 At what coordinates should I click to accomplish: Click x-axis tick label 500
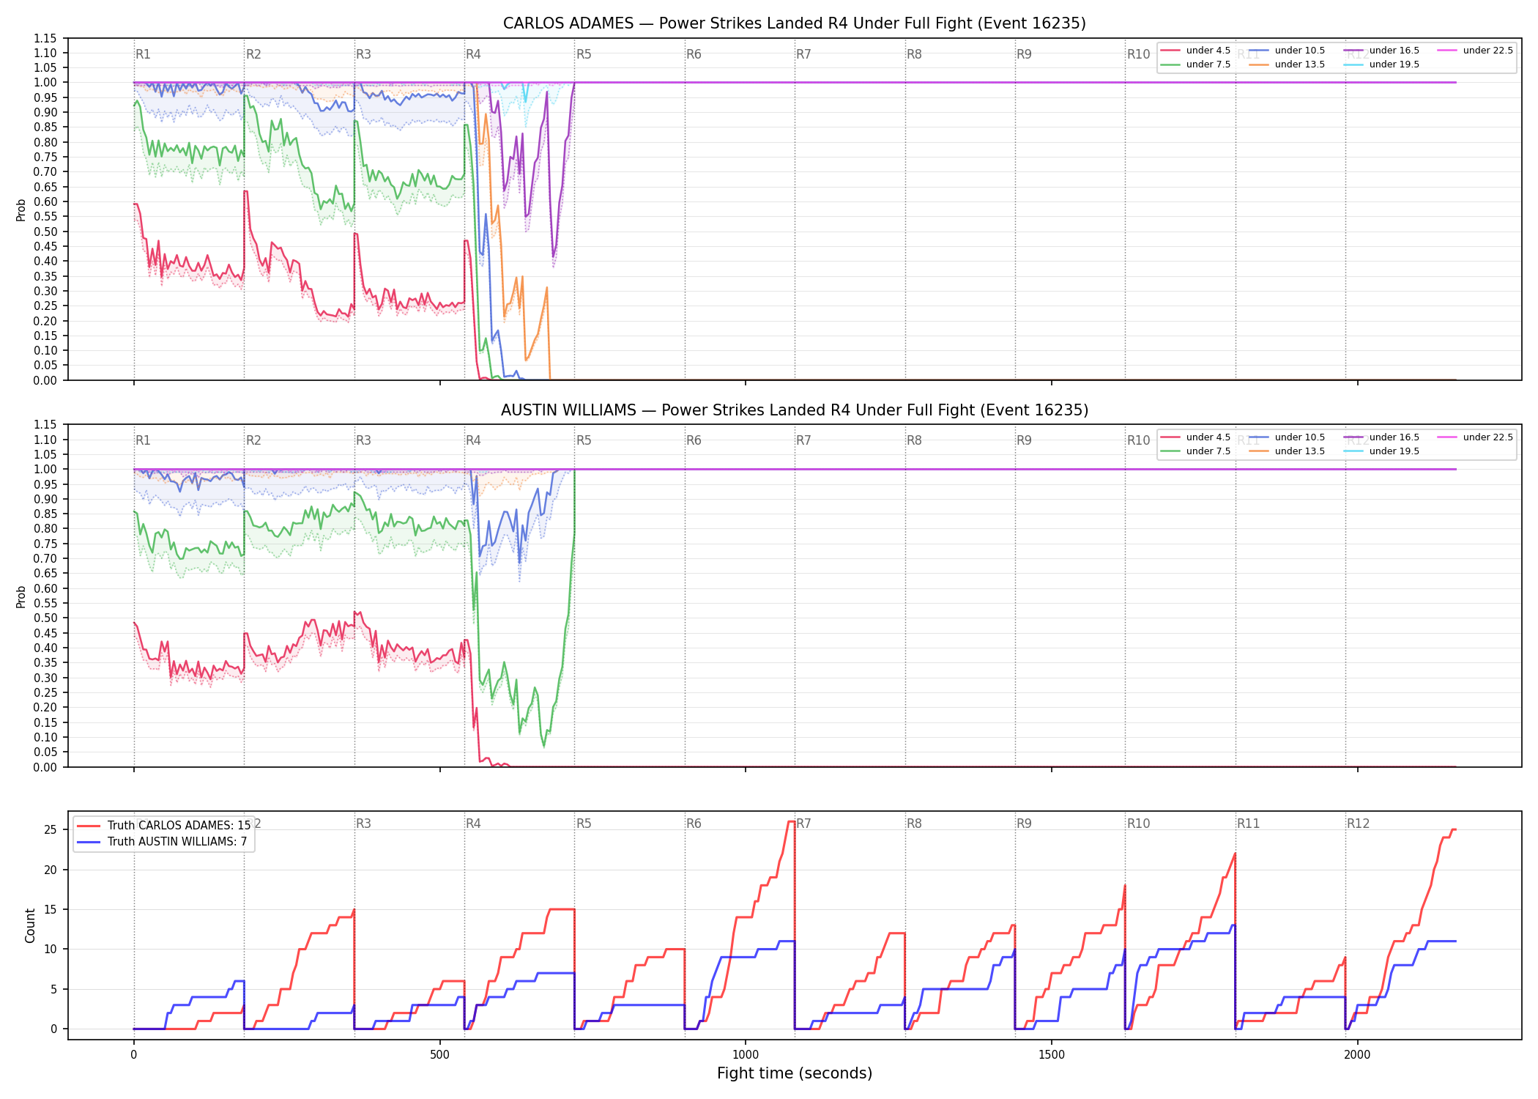coord(439,1055)
